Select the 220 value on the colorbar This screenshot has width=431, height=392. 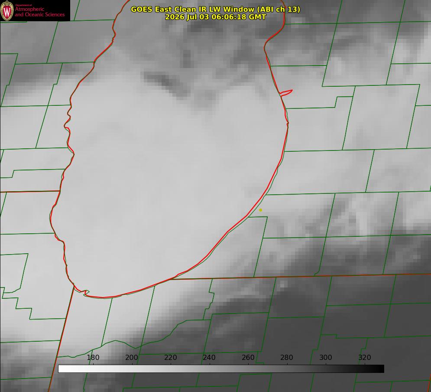point(170,357)
